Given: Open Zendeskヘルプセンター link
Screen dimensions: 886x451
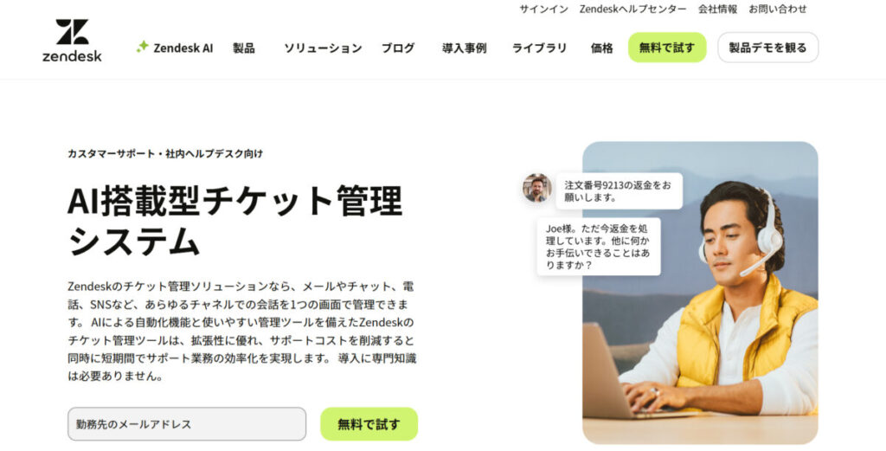Looking at the screenshot, I should point(632,9).
